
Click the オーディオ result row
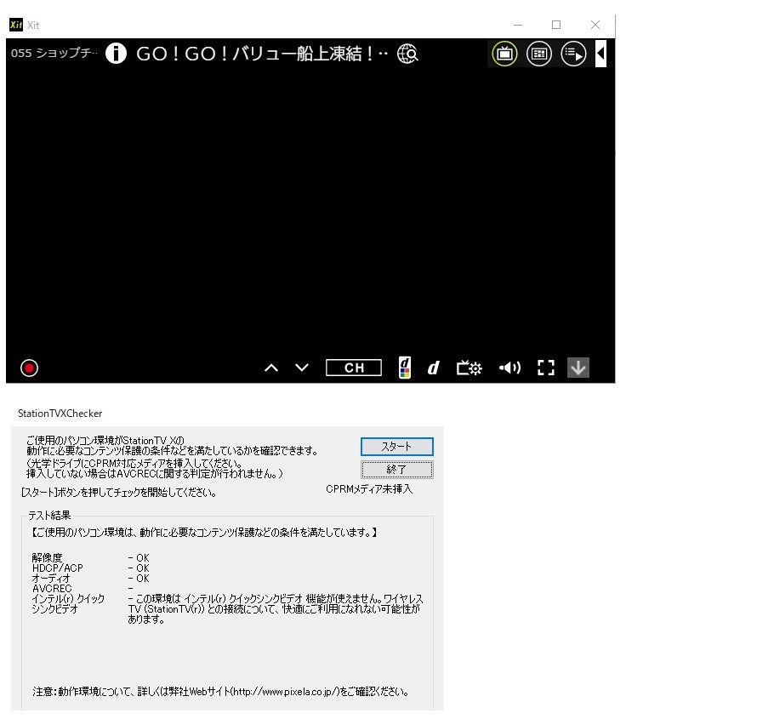pos(91,578)
